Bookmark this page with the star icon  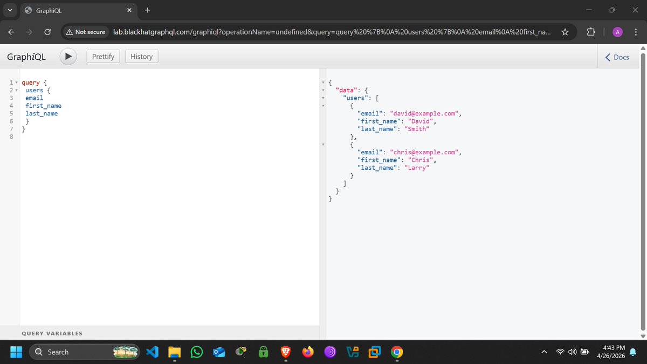(x=565, y=32)
